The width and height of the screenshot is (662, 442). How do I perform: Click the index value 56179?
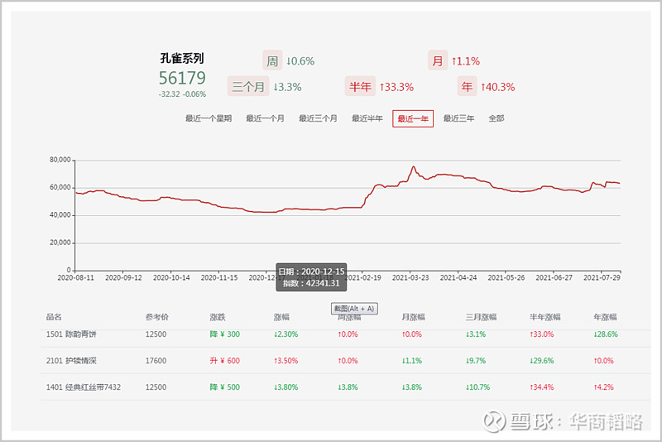pyautogui.click(x=182, y=78)
